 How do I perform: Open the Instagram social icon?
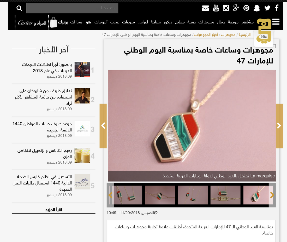(226, 8)
